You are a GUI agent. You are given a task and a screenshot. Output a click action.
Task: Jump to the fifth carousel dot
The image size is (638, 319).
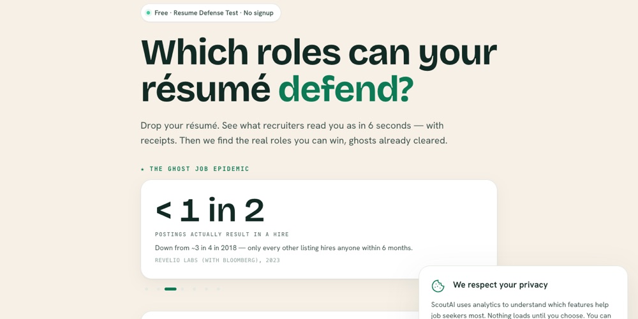click(x=194, y=289)
